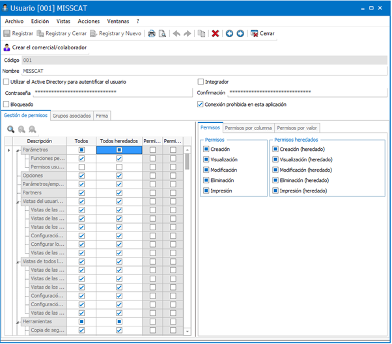392x344 pixels.
Task: Toggle the Integrador checkbox
Action: tap(201, 82)
